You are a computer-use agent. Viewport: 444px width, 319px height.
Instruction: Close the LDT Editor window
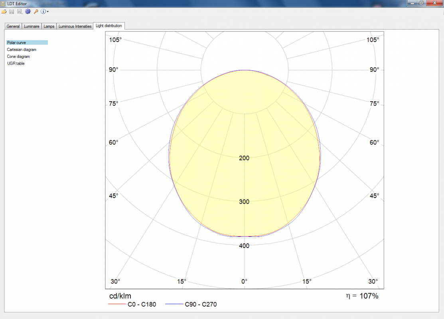[435, 3]
